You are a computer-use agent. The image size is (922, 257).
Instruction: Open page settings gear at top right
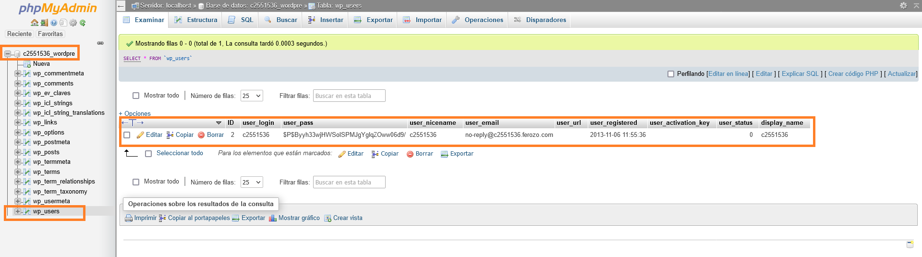click(x=903, y=5)
